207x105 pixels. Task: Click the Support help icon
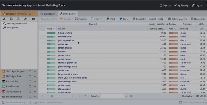161,5
